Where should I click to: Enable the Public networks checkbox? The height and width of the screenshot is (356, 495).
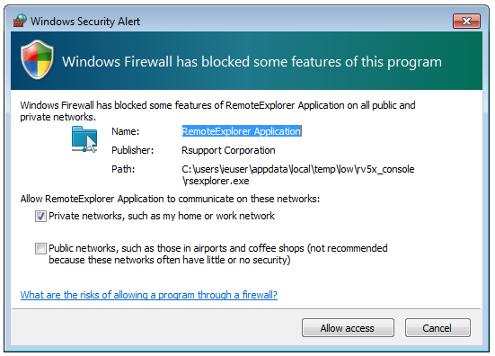click(40, 248)
